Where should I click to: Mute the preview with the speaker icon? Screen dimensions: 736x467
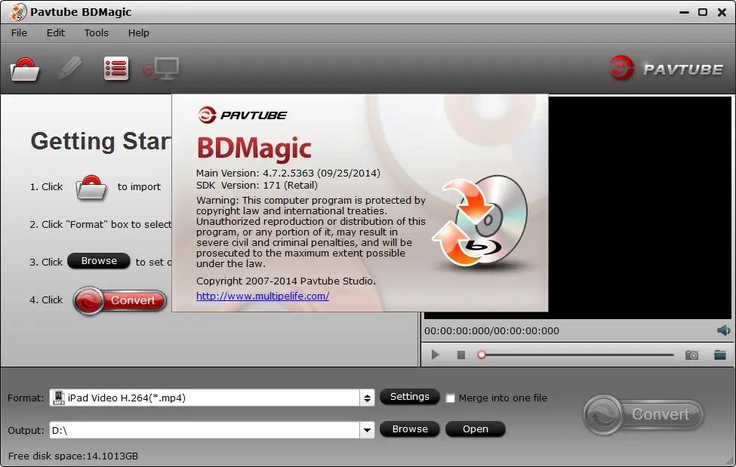723,330
